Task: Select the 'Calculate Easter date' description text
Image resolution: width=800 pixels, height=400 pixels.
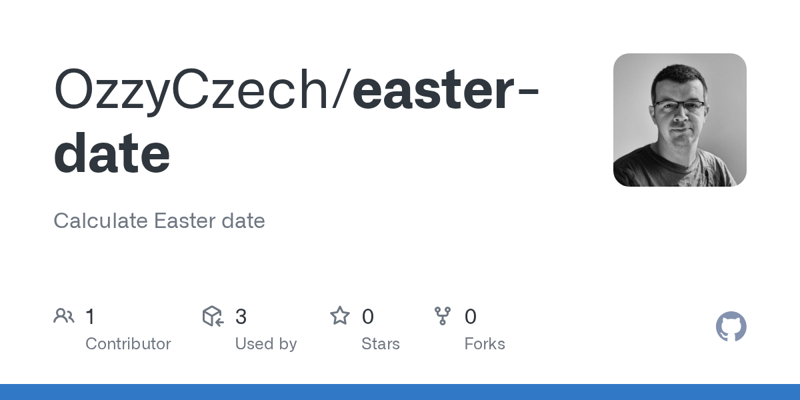Action: click(x=159, y=221)
